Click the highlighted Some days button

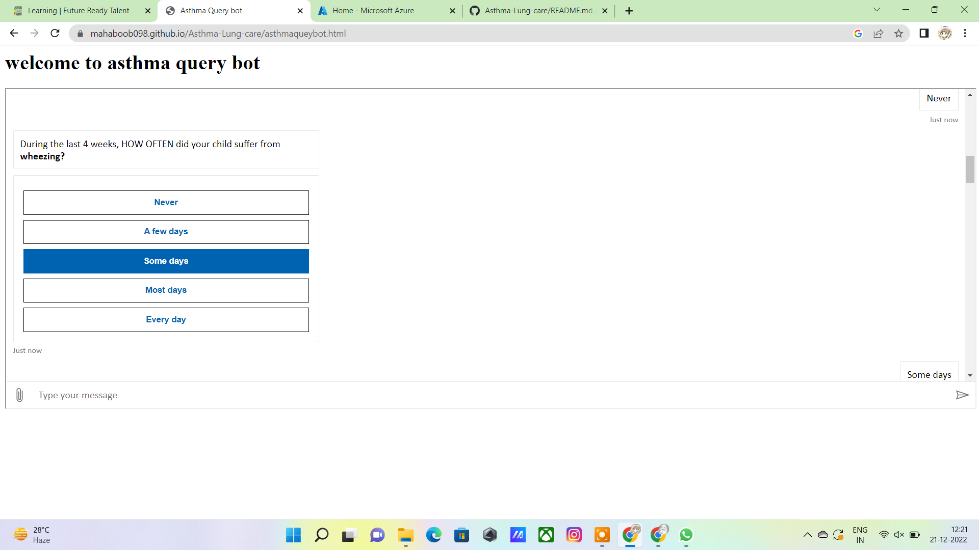pos(166,261)
